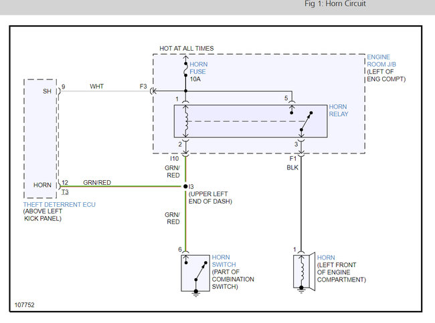Viewport: 435px width, 323px height.
Task: Click the horn ground symbol
Action: tap(301, 290)
